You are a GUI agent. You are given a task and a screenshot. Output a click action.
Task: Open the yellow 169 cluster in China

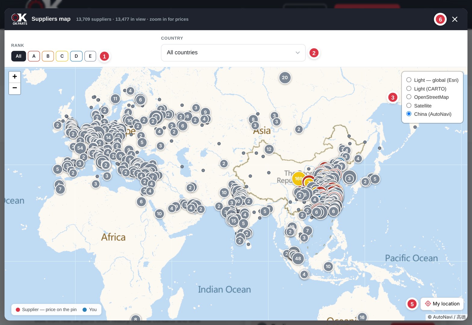coord(299,179)
